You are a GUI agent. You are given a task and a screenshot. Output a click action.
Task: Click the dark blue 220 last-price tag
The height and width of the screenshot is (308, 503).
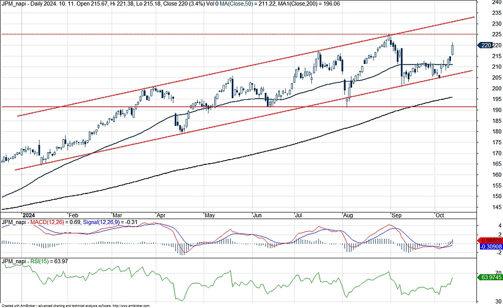485,45
